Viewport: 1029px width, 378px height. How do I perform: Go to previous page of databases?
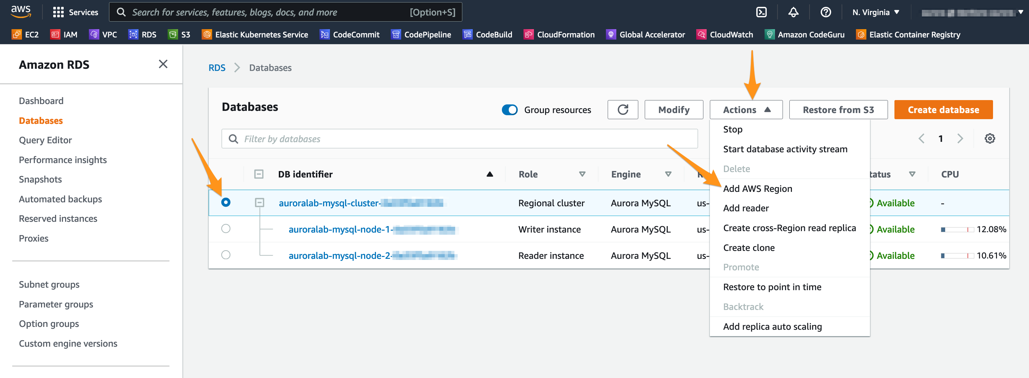[921, 139]
